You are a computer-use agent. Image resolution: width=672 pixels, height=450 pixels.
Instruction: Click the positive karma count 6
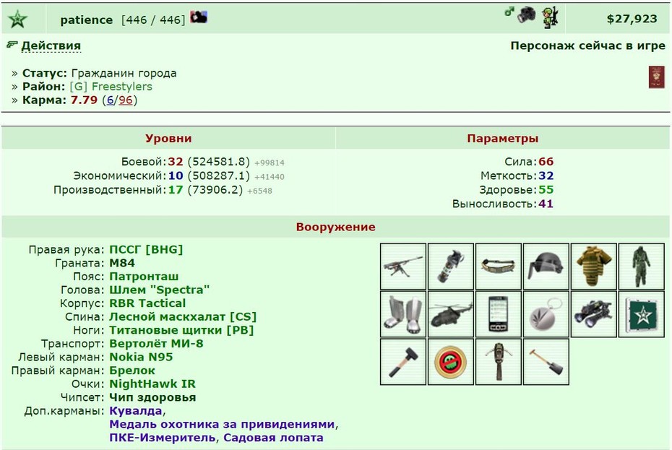110,100
